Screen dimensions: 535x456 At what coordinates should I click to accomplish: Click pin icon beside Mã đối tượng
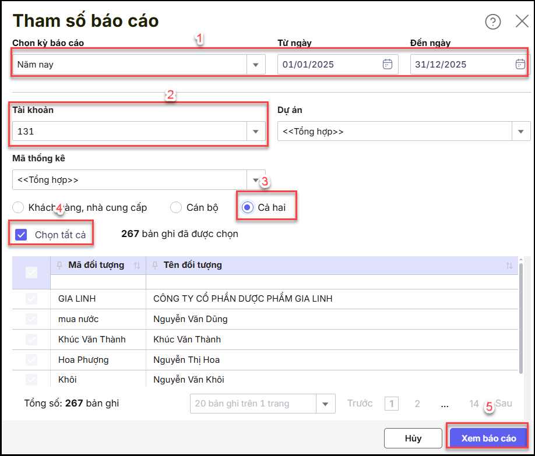59,266
